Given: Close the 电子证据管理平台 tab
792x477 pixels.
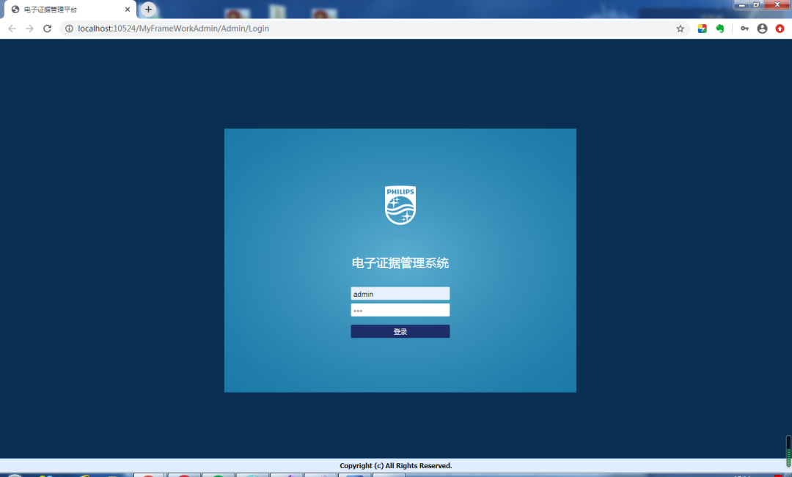Looking at the screenshot, I should [128, 10].
